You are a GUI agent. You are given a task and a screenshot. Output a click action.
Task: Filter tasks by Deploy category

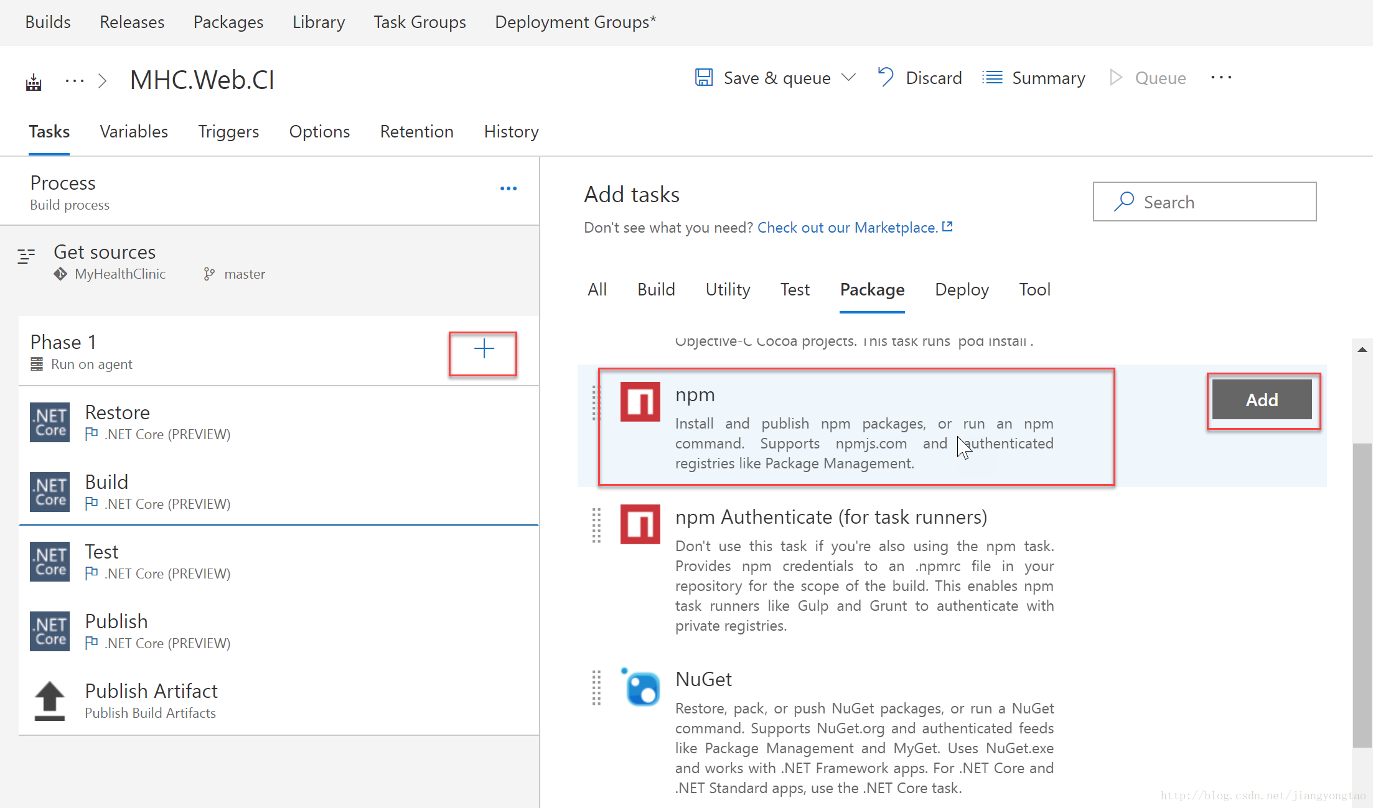coord(962,289)
